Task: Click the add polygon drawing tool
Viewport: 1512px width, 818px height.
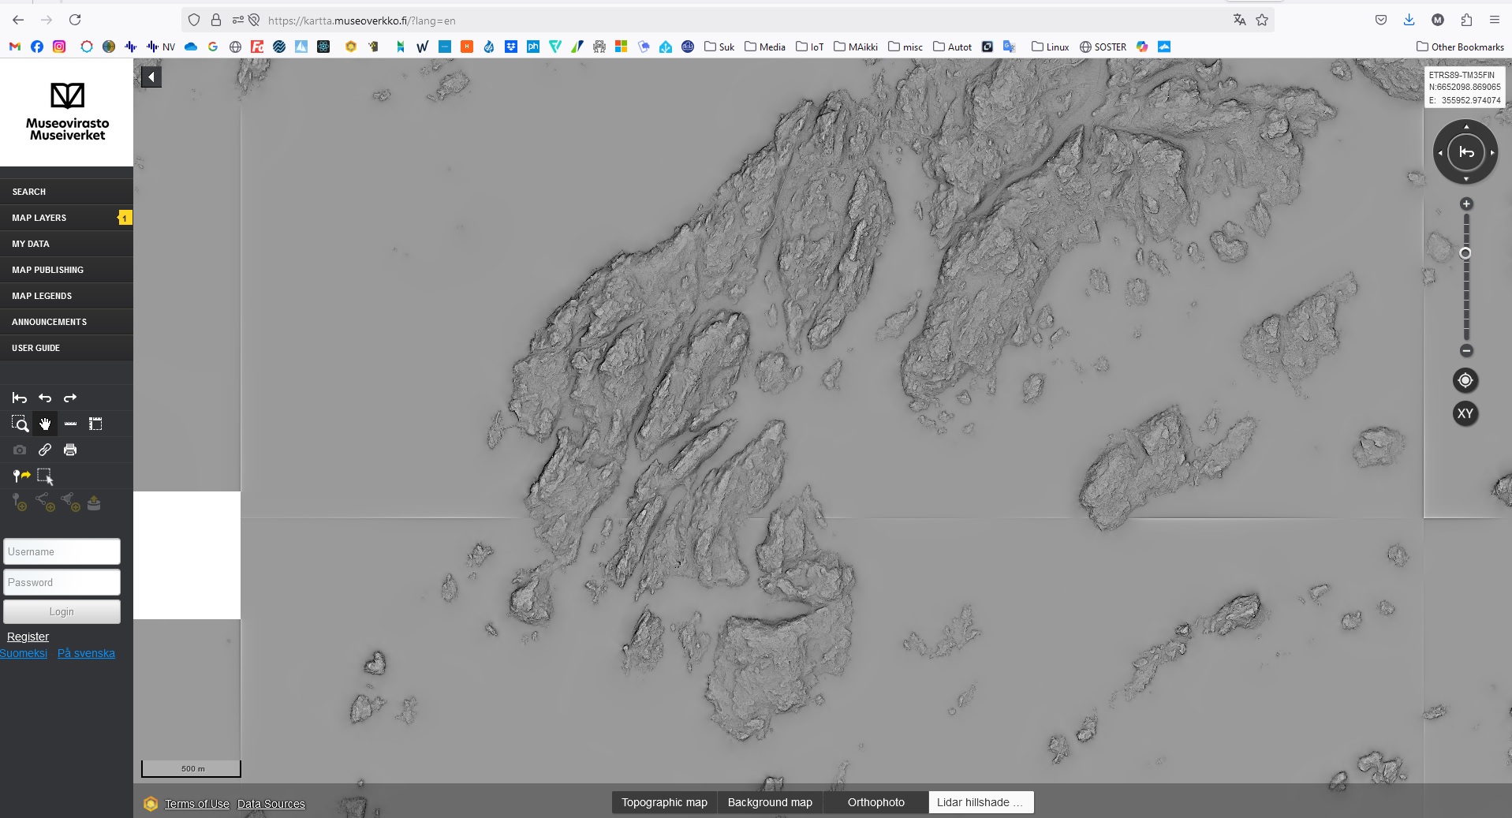Action: click(x=70, y=502)
